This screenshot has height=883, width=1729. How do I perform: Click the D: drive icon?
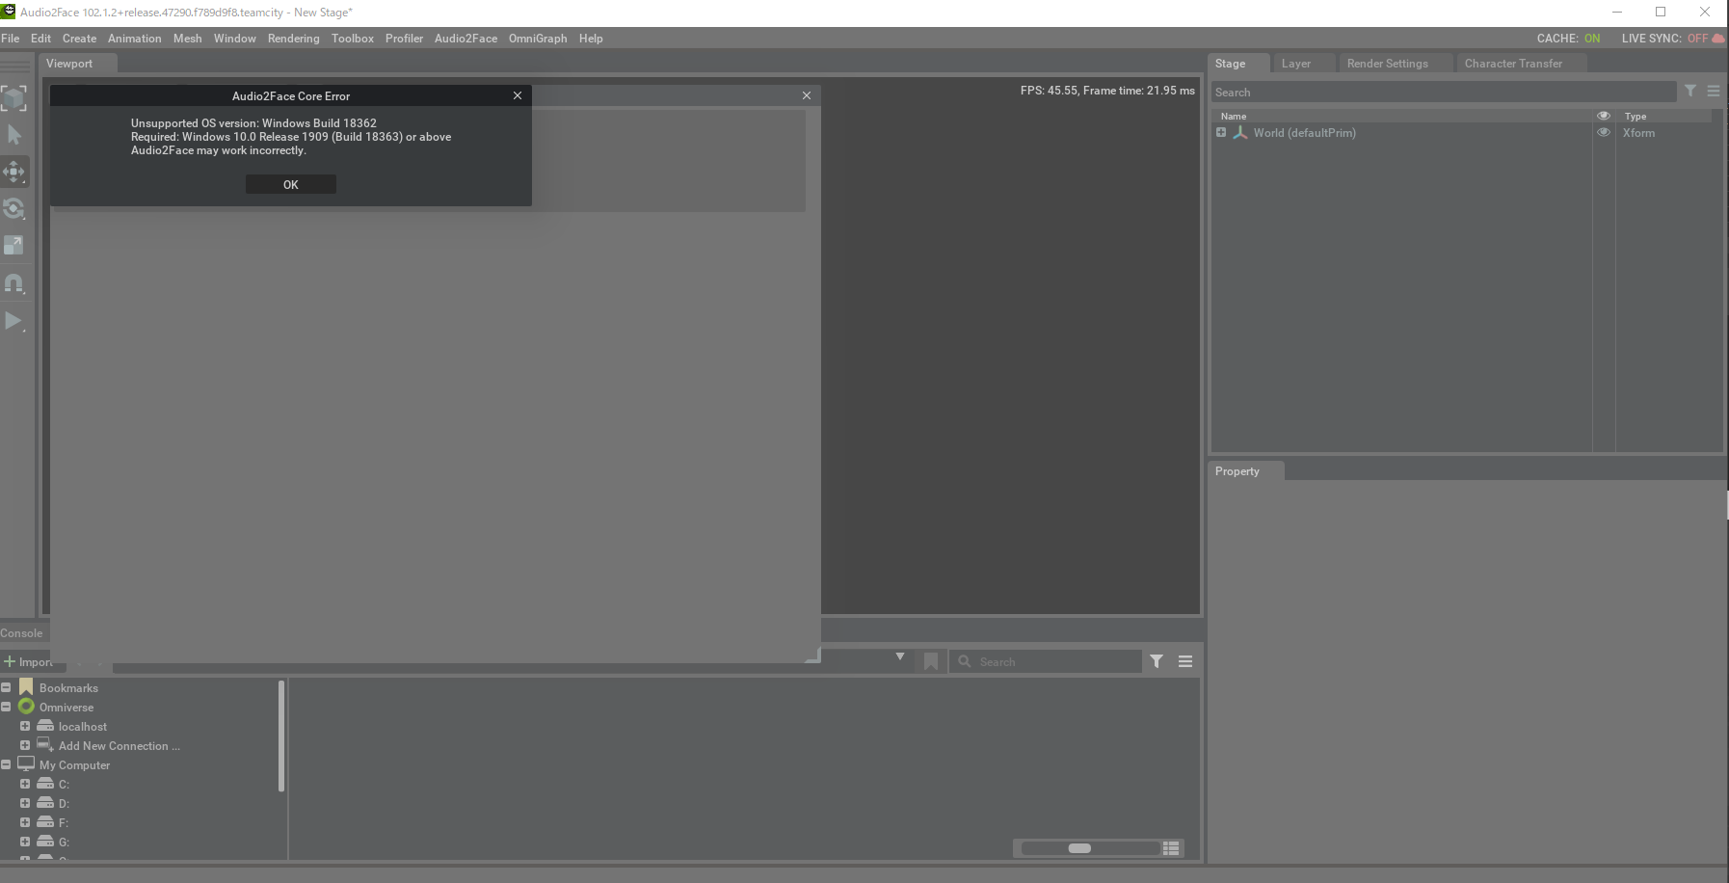[45, 803]
